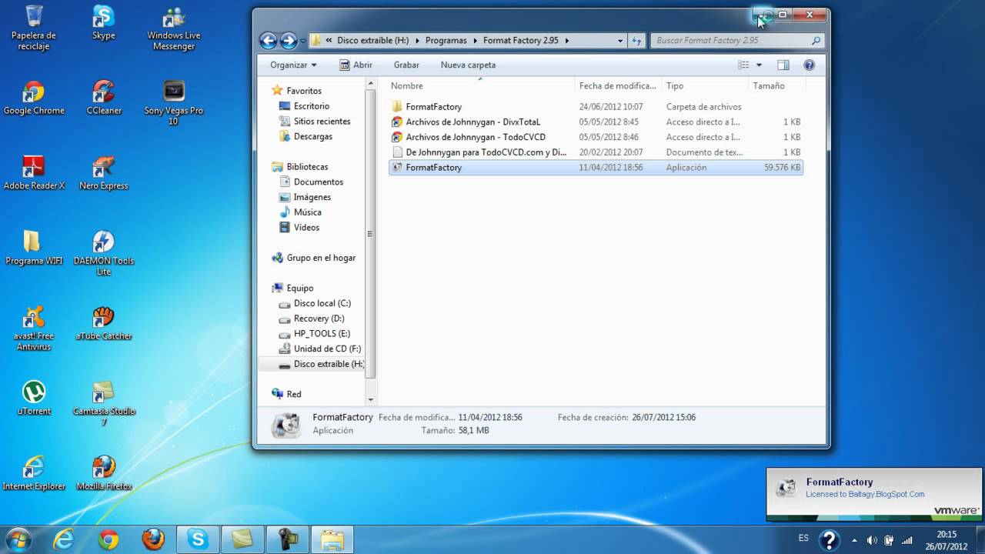985x554 pixels.
Task: Launch Skype from the desktop
Action: 103,23
